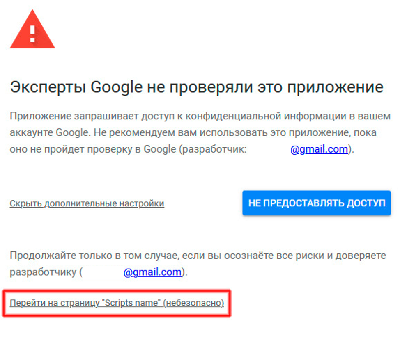The height and width of the screenshot is (338, 400).
Task: Open the @gmail.com link after "разработчик:"
Action: pyautogui.click(x=320, y=149)
